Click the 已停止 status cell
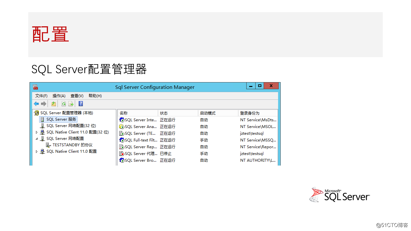This screenshot has height=231, width=411. point(166,154)
